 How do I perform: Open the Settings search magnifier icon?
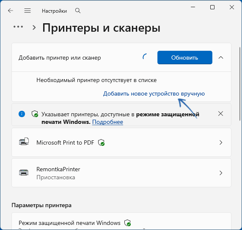pyautogui.click(x=77, y=11)
